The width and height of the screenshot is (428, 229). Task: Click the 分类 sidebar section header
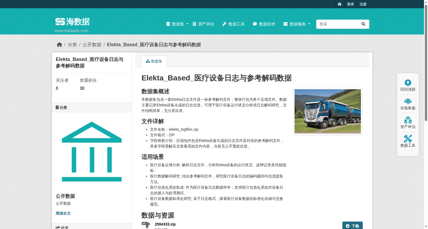(92, 107)
